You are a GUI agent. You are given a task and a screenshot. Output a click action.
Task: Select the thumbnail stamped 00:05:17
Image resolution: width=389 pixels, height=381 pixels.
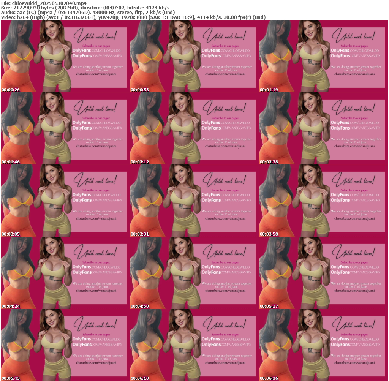tap(324, 273)
